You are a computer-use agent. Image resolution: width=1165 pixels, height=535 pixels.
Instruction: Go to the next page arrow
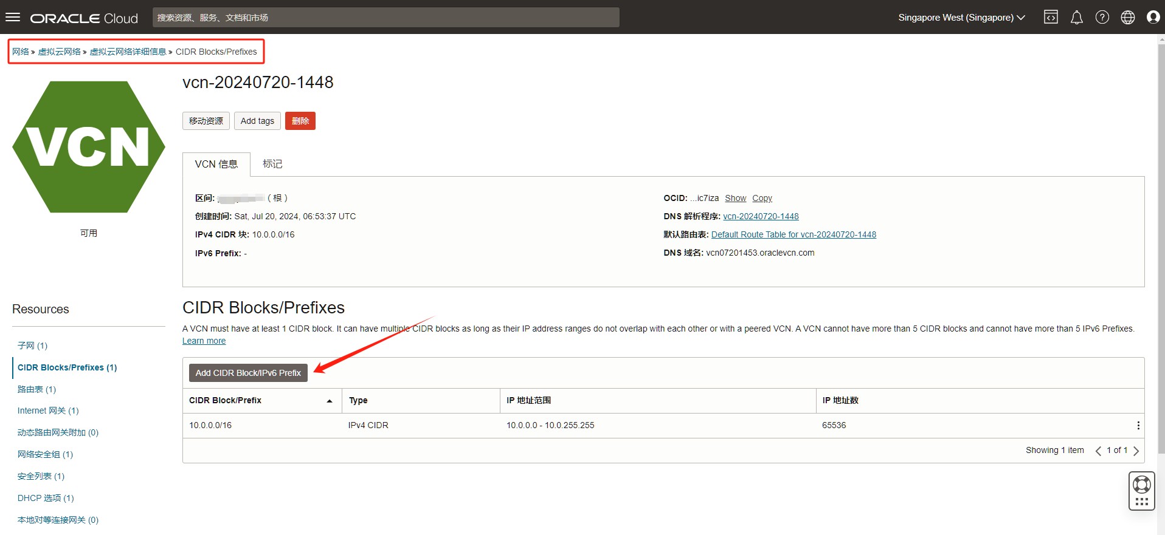point(1136,451)
